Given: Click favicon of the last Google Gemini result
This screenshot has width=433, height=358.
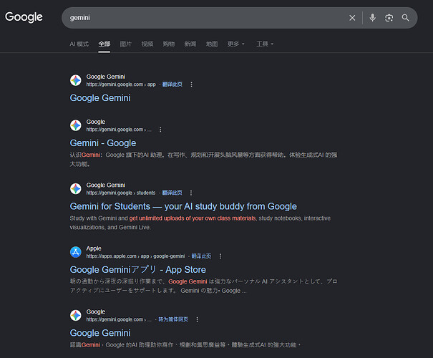Looking at the screenshot, I should coord(76,315).
